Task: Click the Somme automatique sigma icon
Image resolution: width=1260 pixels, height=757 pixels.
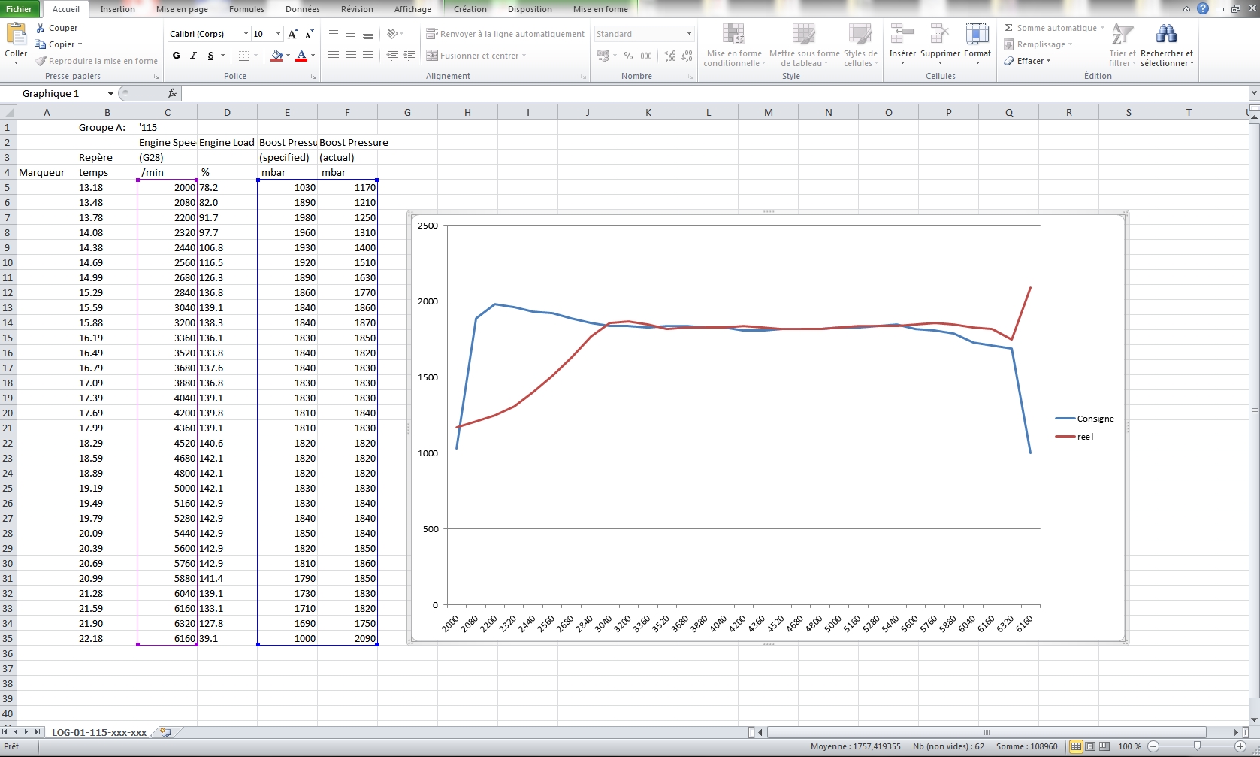Action: click(1009, 28)
